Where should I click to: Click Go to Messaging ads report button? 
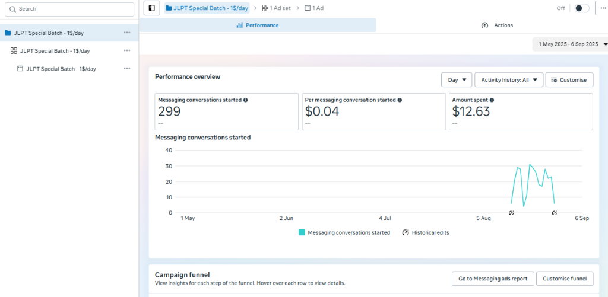[492, 279]
